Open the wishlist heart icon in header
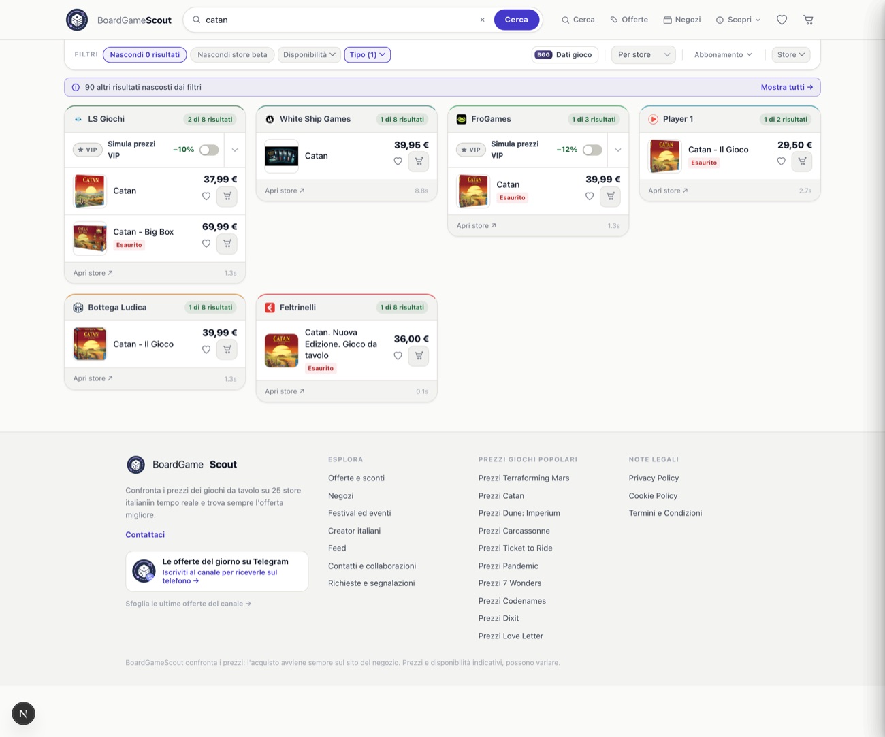 (782, 20)
